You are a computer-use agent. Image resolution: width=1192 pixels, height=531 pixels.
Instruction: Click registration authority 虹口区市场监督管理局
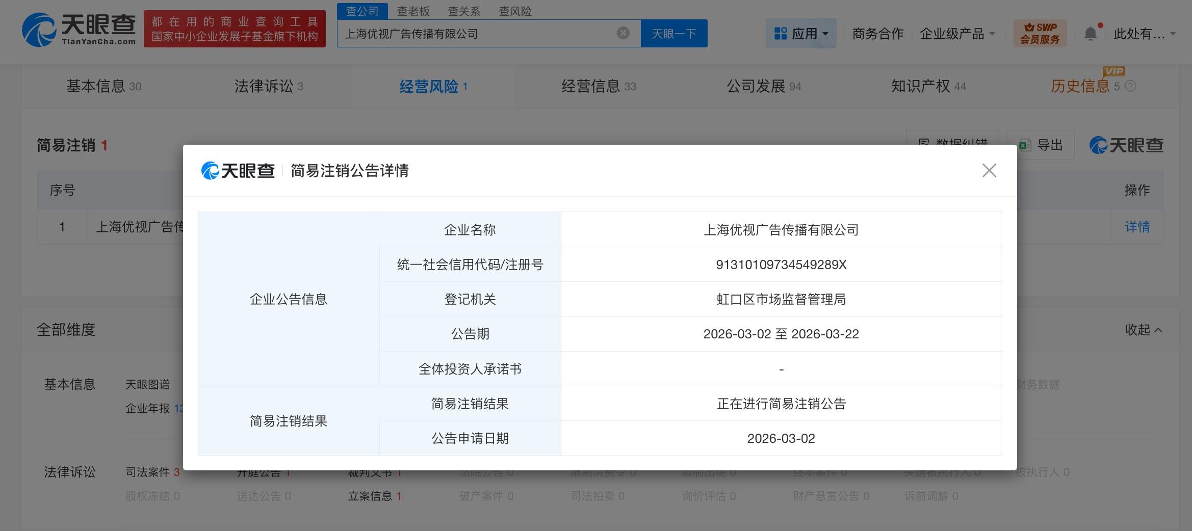pyautogui.click(x=781, y=299)
